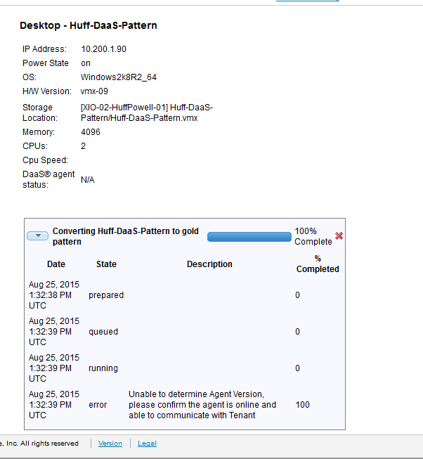Click the Date column header
The image size is (423, 459).
pos(56,264)
